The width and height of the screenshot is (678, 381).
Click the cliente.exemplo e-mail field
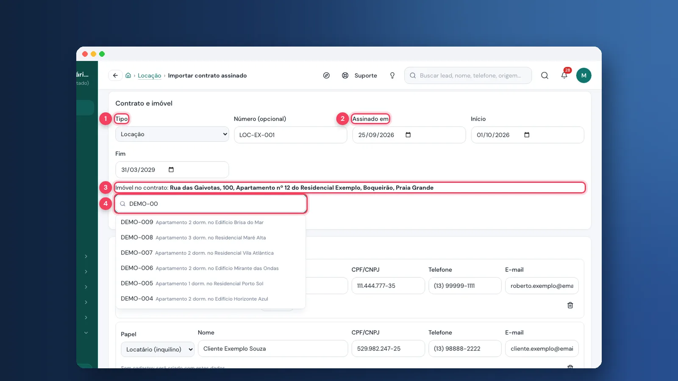click(542, 349)
